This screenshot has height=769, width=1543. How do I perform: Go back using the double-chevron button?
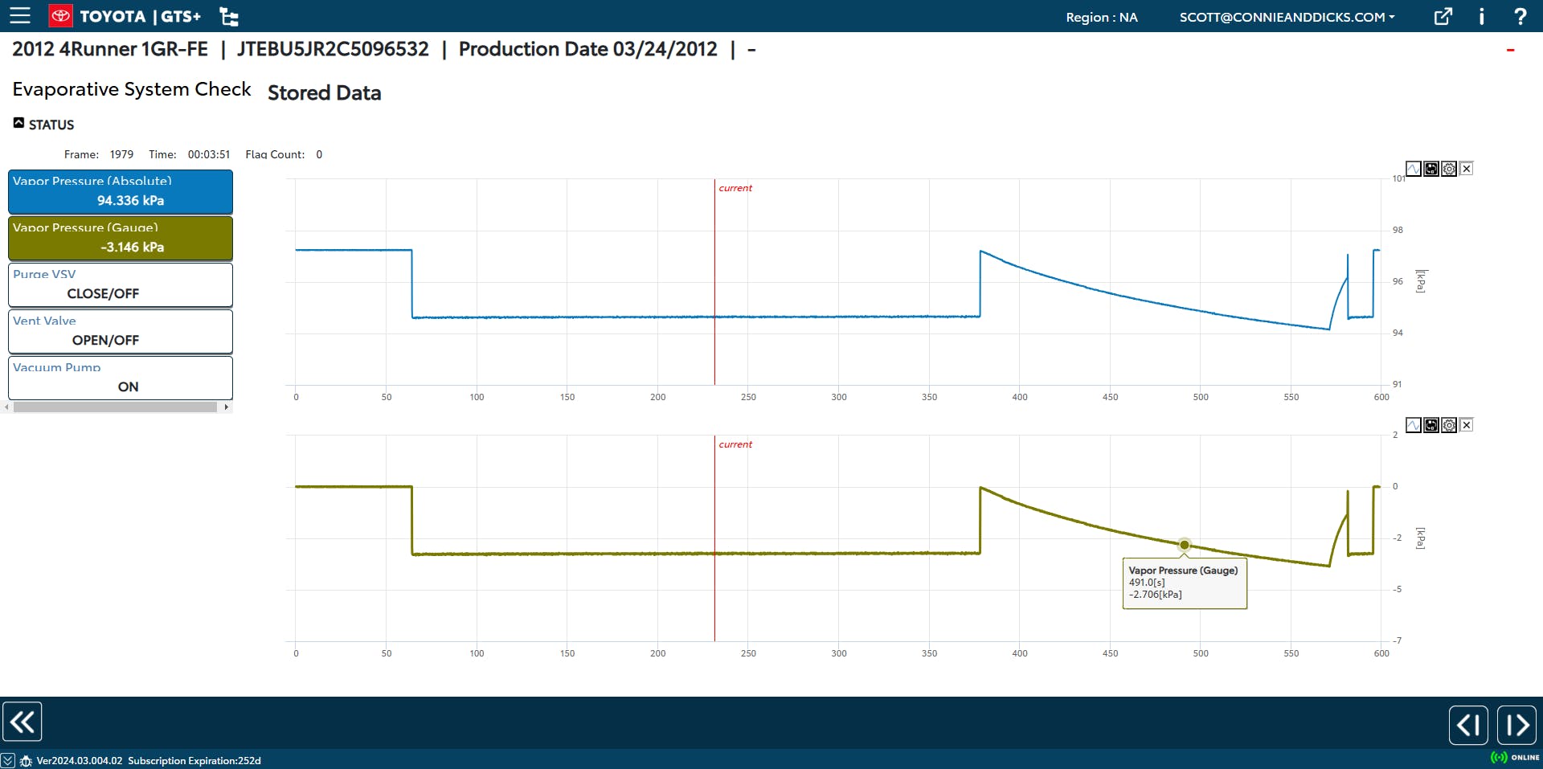[23, 722]
